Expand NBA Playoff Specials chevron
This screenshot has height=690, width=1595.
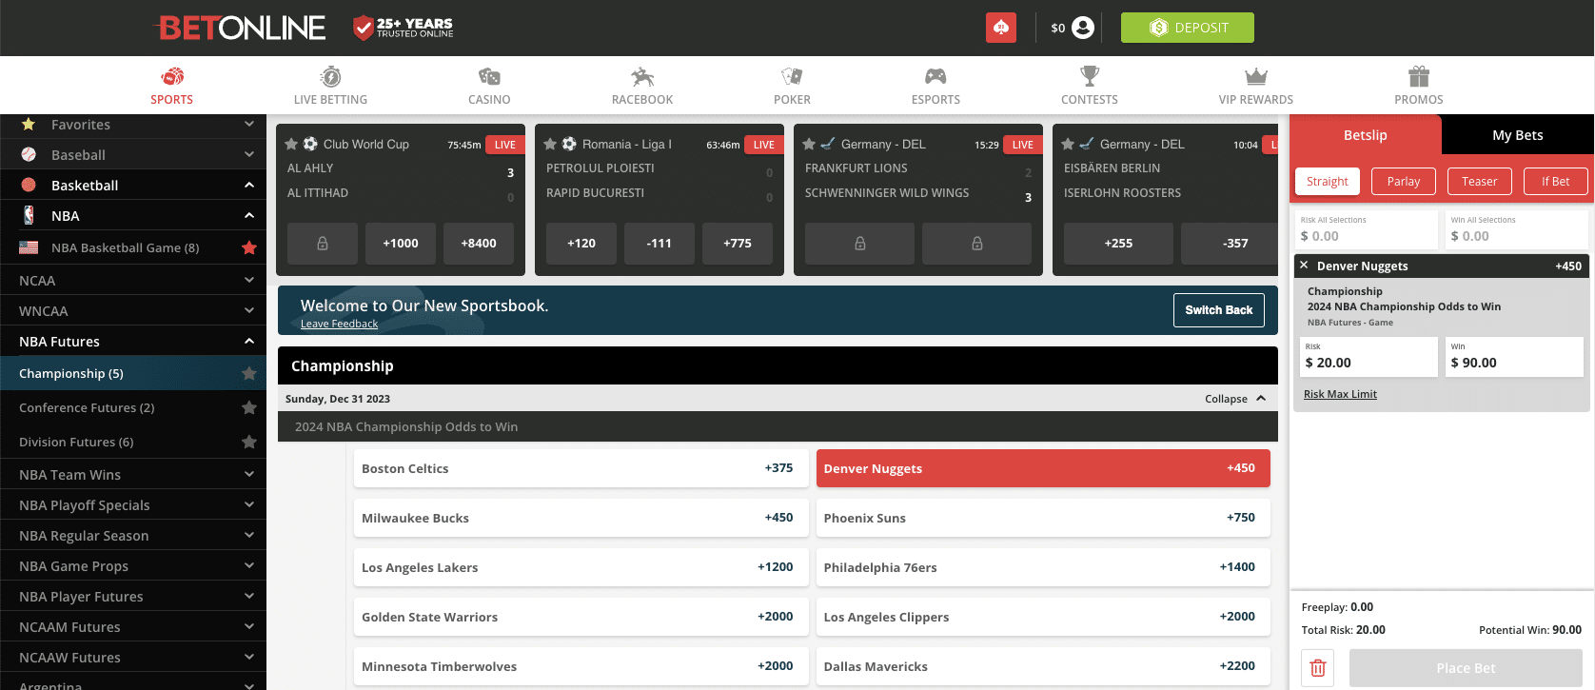click(x=249, y=504)
